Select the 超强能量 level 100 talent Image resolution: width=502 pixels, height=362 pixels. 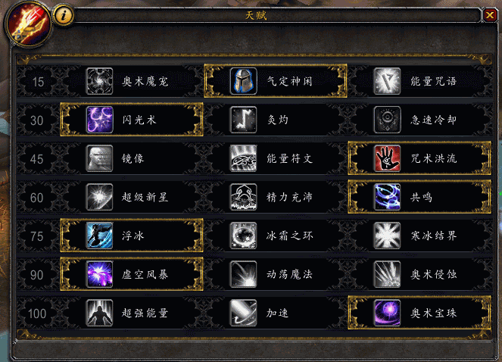click(x=132, y=313)
